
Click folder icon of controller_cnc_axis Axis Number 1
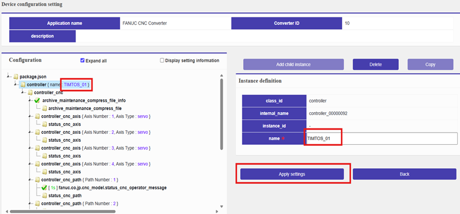37,116
